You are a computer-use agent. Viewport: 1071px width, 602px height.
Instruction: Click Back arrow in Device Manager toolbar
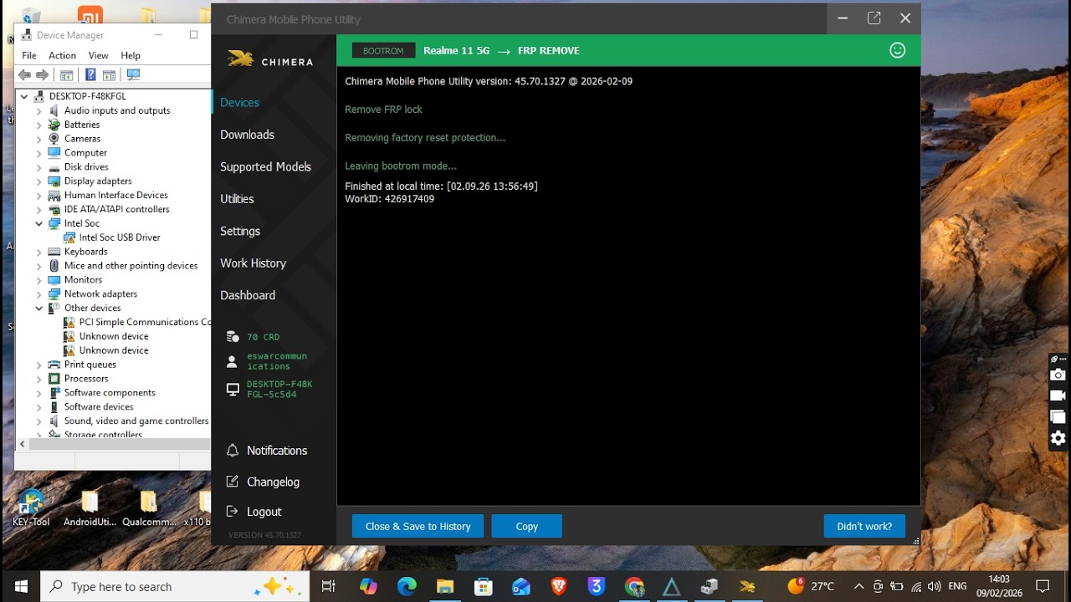click(x=25, y=75)
